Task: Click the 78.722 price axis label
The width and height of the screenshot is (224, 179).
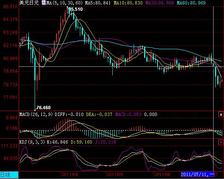Action: point(10,85)
